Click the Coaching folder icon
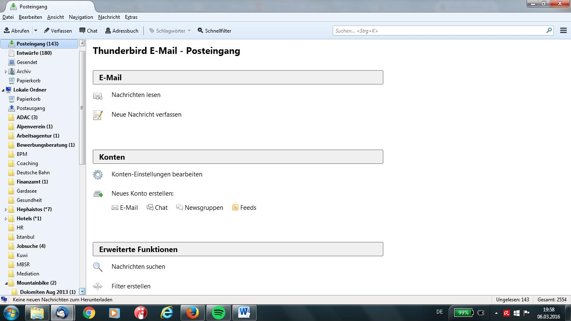 [x=12, y=163]
